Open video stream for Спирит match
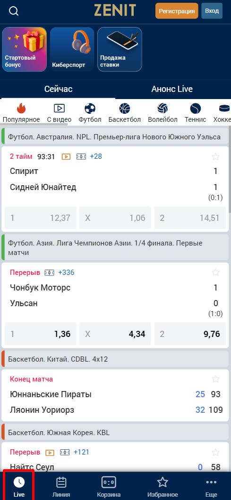Screen dimensions: 231x500 pos(66,156)
